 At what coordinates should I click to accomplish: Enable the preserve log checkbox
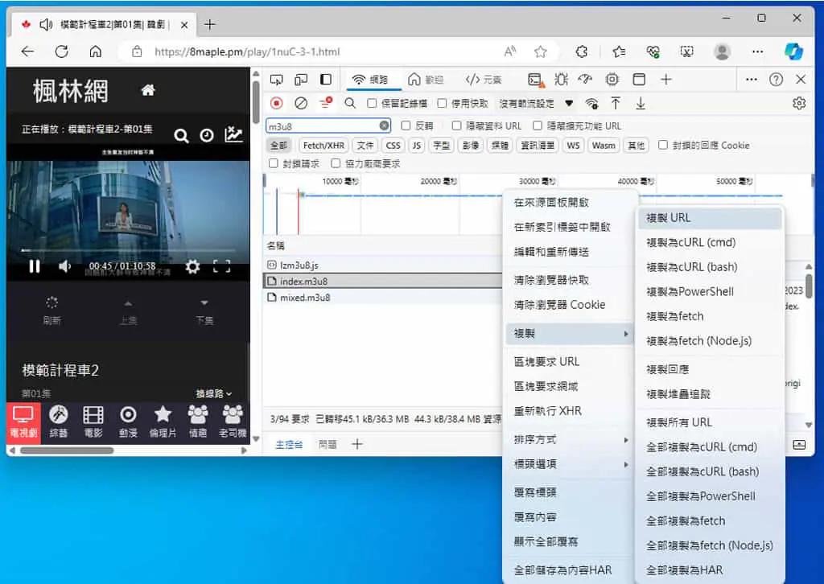coord(372,104)
